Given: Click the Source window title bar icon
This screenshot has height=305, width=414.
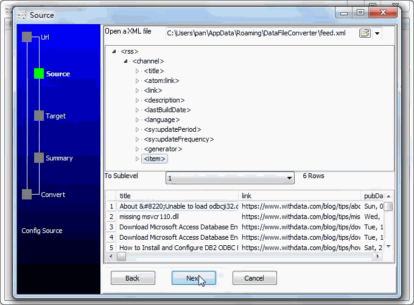Looking at the screenshot, I should pyautogui.click(x=22, y=15).
